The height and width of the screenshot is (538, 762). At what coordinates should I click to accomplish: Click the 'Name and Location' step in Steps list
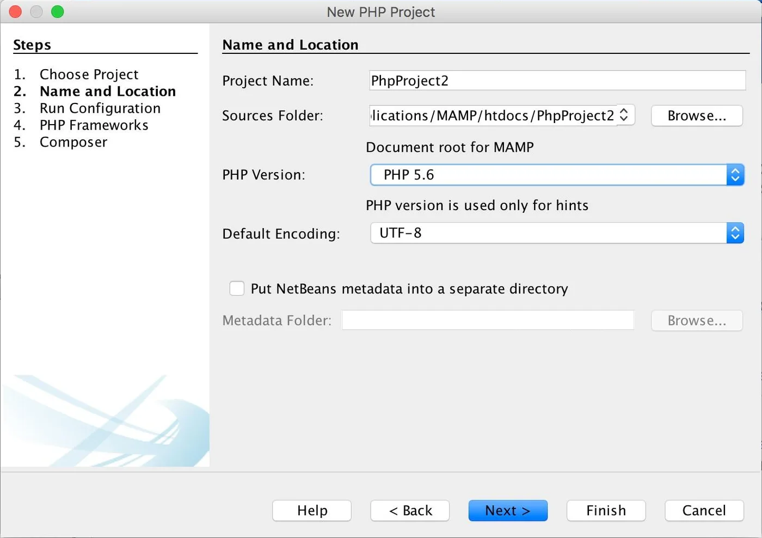coord(108,91)
